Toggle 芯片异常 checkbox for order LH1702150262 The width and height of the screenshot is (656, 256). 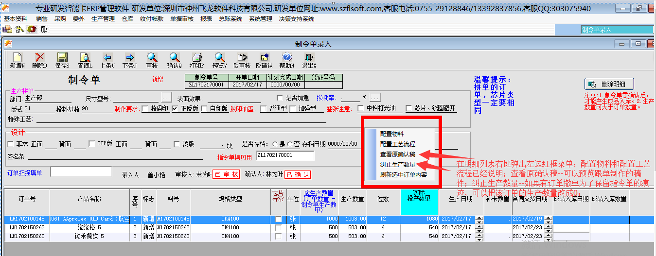pyautogui.click(x=279, y=228)
